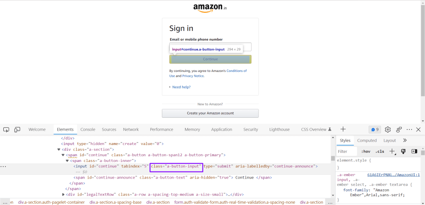Click the customize DevTools three-dot menu
The height and width of the screenshot is (205, 425).
409,129
